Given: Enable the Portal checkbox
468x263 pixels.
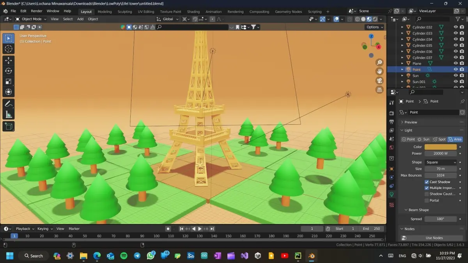Looking at the screenshot, I should coord(427,200).
